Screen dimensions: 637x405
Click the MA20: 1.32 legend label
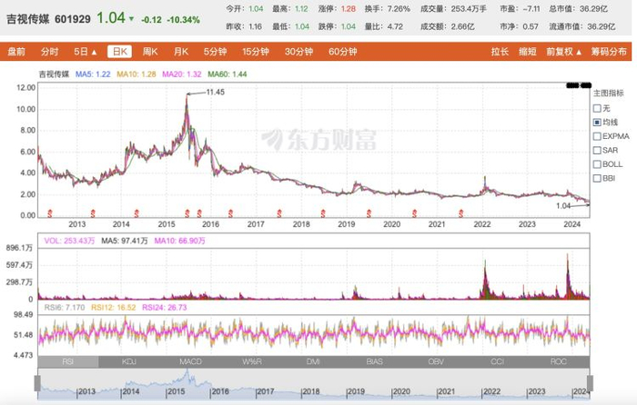point(182,74)
